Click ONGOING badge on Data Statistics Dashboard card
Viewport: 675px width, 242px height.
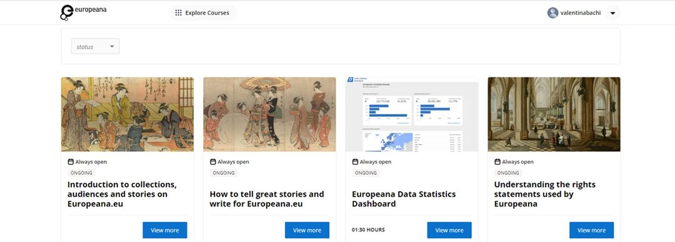click(366, 173)
